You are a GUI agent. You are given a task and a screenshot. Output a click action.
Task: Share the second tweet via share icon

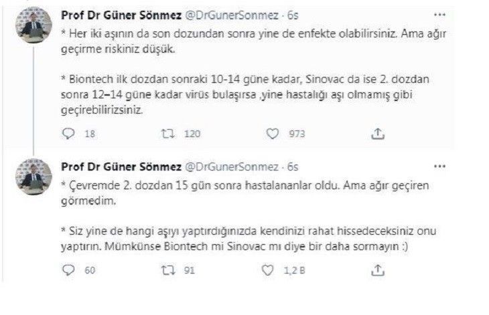[x=378, y=270]
